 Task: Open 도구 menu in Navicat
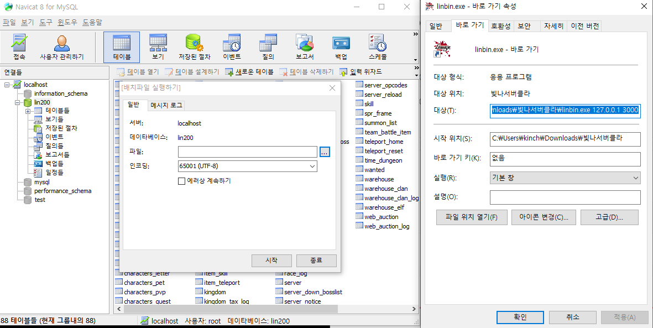46,23
